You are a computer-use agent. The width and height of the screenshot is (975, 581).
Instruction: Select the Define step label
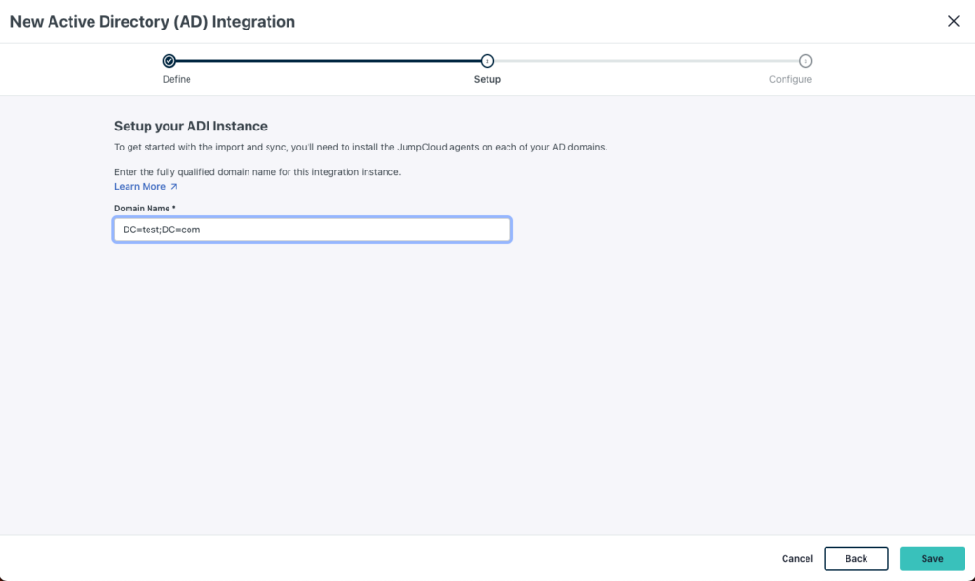pos(176,80)
